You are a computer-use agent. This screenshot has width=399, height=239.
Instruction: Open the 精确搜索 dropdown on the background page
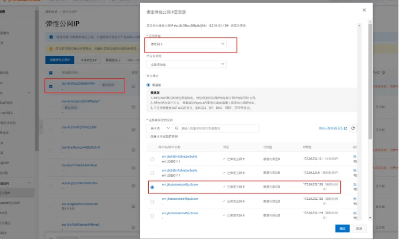tap(113, 60)
